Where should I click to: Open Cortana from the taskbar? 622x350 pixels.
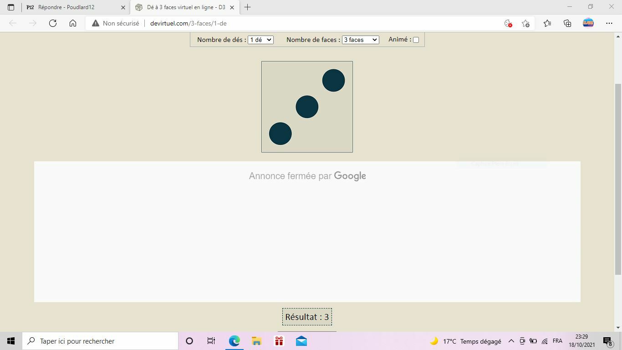(x=189, y=341)
